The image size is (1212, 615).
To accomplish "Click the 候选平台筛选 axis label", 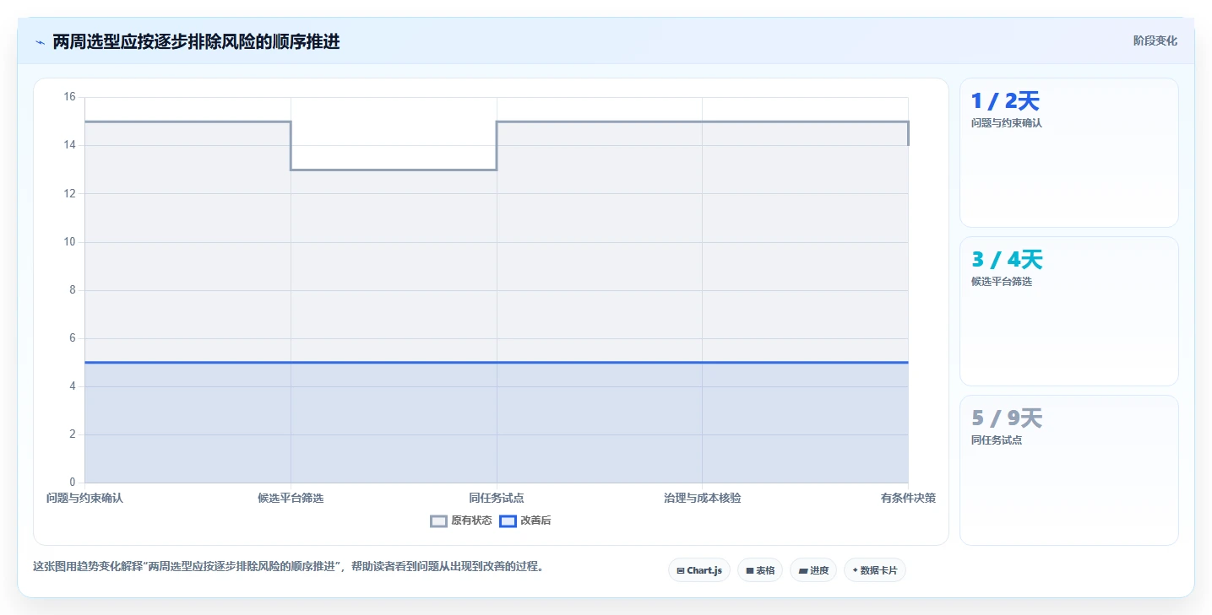I will pyautogui.click(x=291, y=498).
